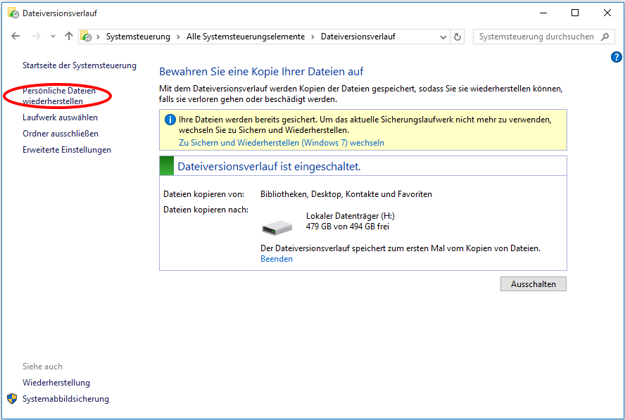Click the shield icon beside Systemabbildsicherung
This screenshot has width=625, height=420.
(13, 399)
